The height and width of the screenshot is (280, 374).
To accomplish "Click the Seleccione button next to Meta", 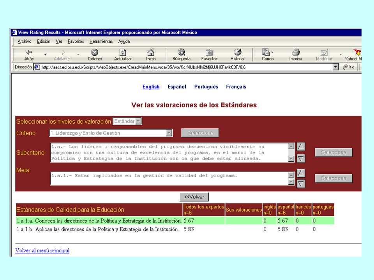I will pyautogui.click(x=333, y=178).
